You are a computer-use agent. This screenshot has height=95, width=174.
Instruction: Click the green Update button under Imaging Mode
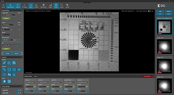[x=6, y=18]
